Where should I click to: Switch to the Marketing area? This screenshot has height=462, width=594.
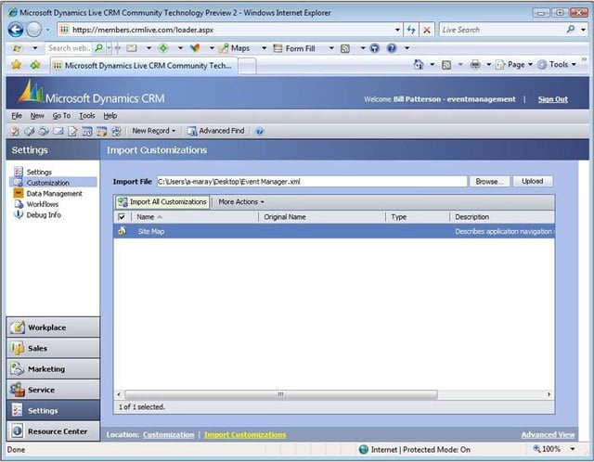pyautogui.click(x=53, y=369)
